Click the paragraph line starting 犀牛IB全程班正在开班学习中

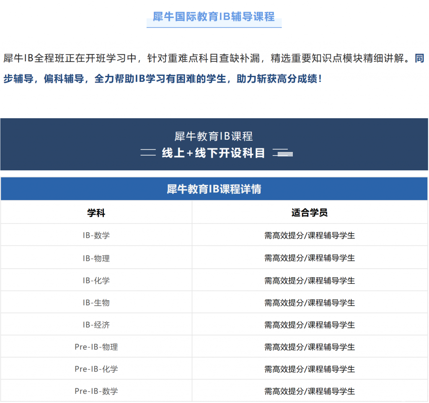point(214,58)
